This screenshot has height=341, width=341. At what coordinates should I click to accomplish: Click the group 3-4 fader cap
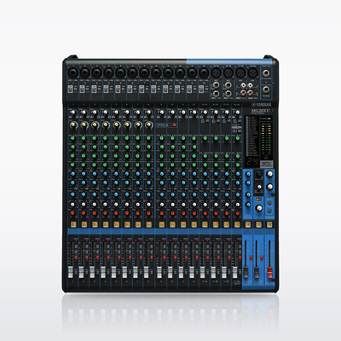point(257,272)
